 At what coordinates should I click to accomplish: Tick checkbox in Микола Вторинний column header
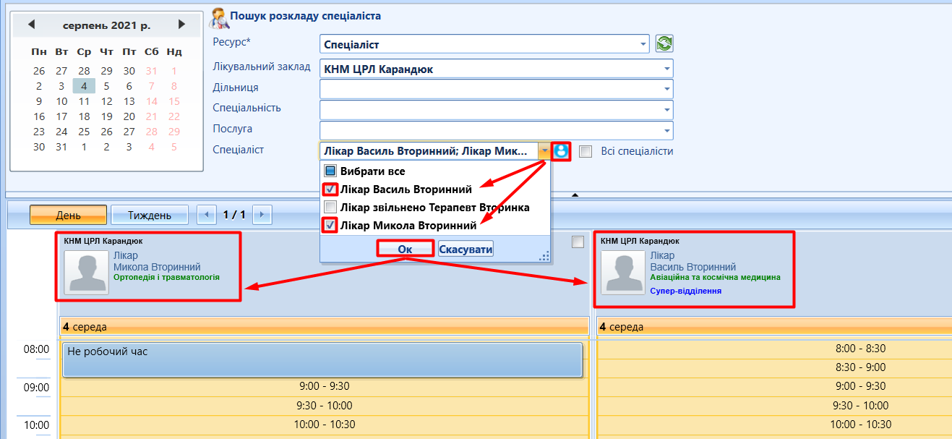pyautogui.click(x=577, y=242)
